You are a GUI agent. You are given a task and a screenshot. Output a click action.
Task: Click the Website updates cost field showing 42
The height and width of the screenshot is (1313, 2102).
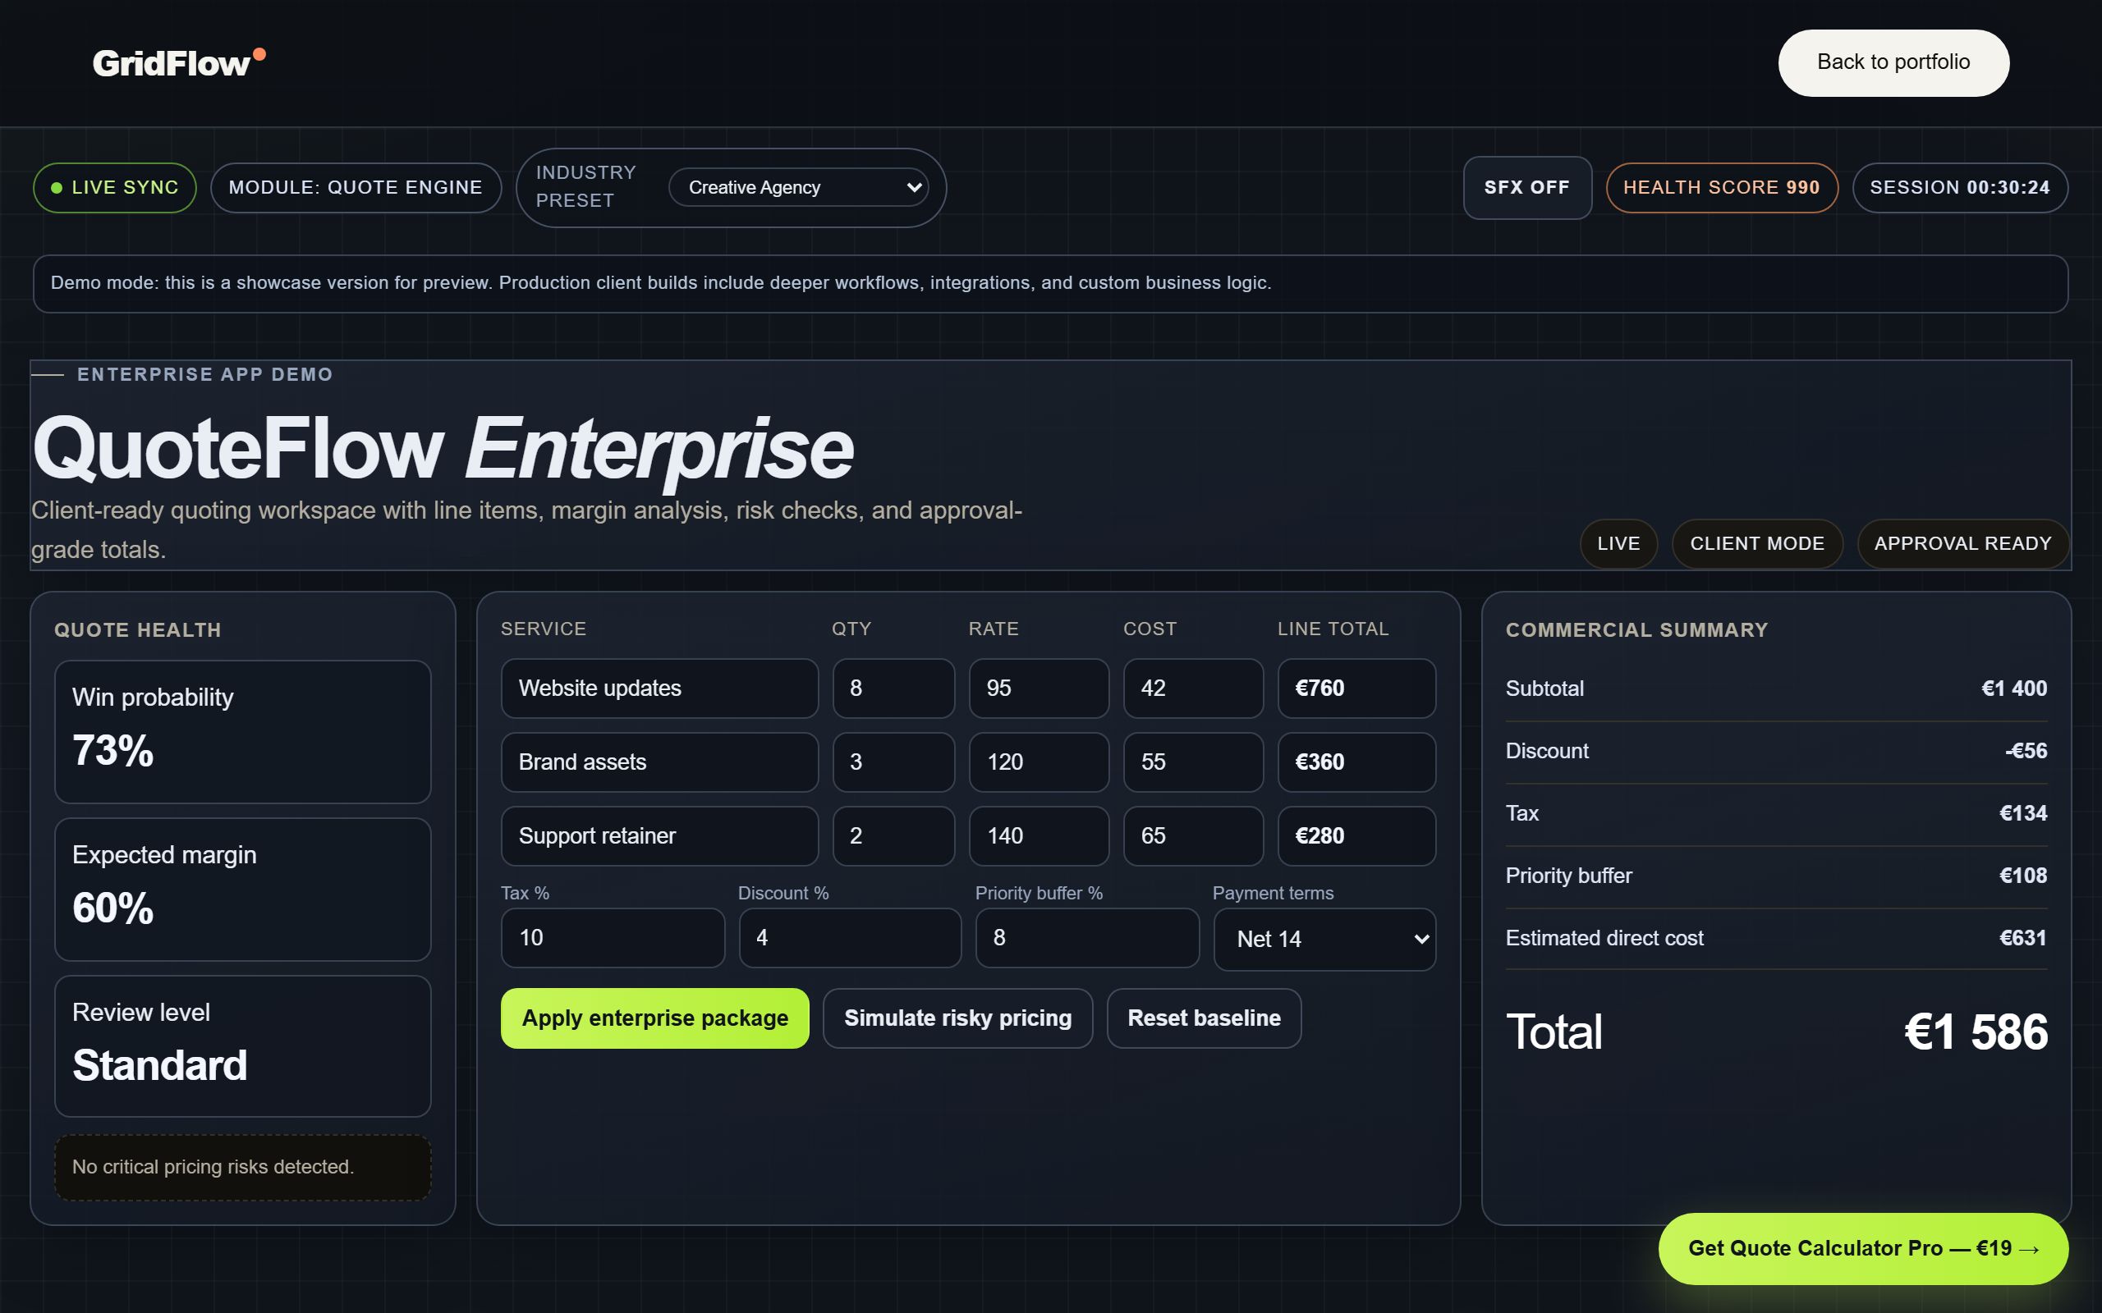click(1193, 688)
